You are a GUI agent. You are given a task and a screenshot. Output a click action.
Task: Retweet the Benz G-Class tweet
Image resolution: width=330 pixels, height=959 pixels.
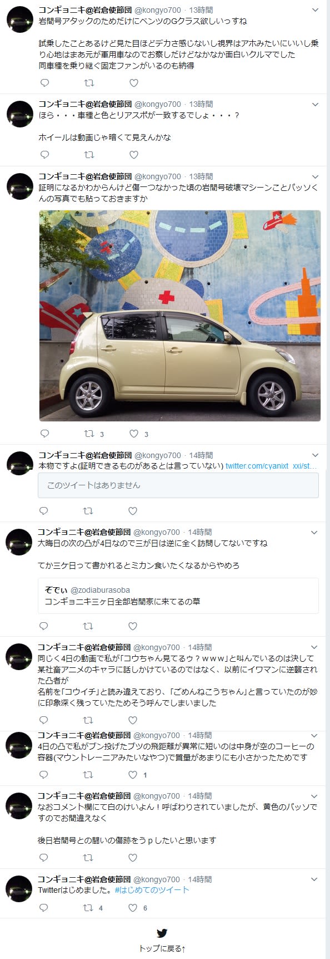[x=89, y=83]
